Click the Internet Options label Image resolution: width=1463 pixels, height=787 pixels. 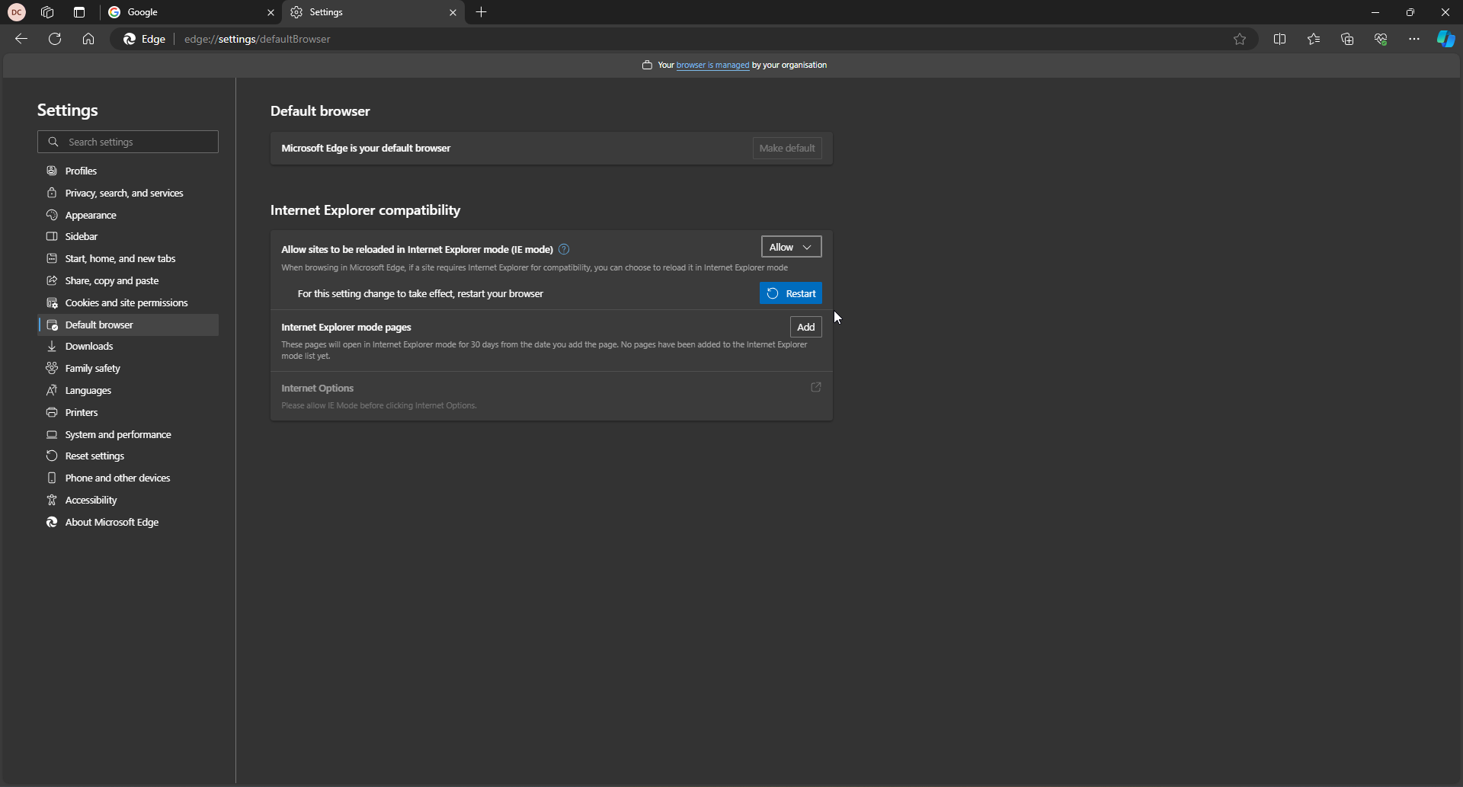318,388
